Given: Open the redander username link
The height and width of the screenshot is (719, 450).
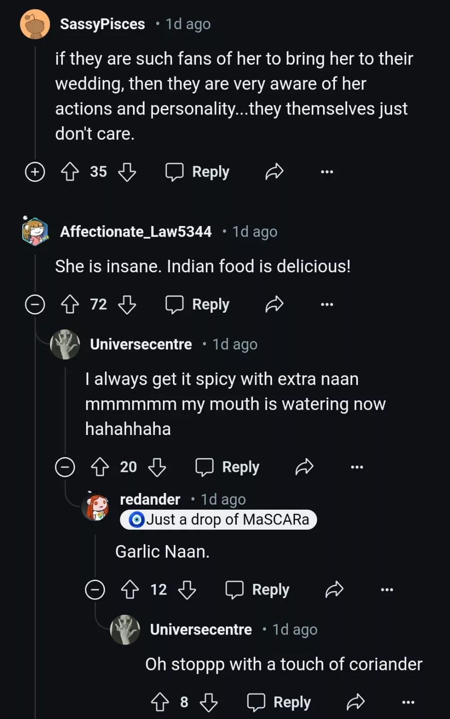Looking at the screenshot, I should (150, 499).
